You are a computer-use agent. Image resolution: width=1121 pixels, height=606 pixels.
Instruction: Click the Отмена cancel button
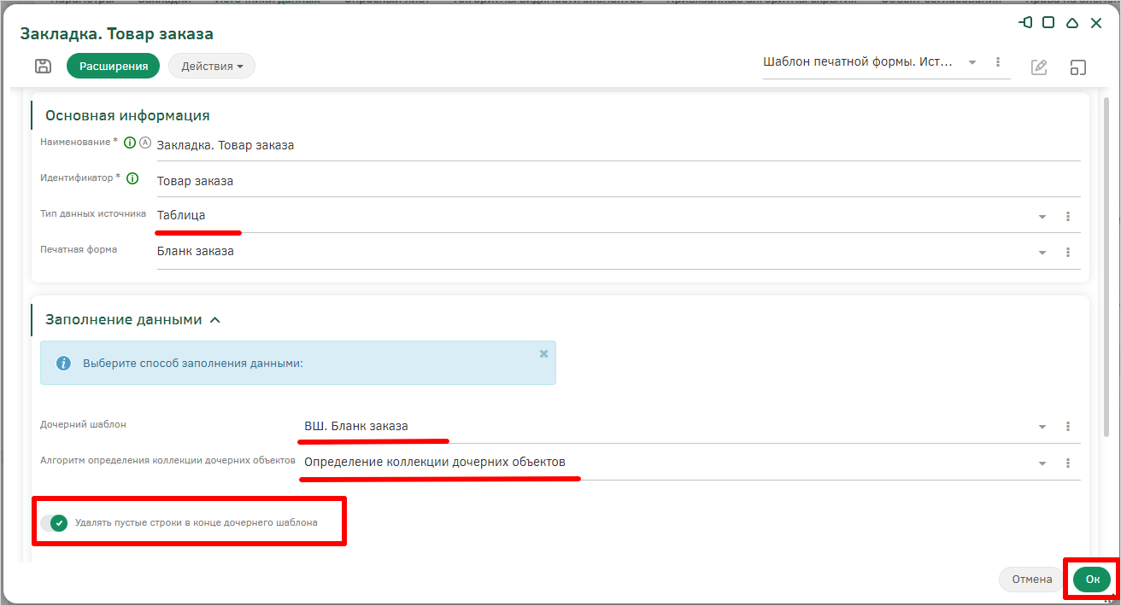tap(1032, 579)
